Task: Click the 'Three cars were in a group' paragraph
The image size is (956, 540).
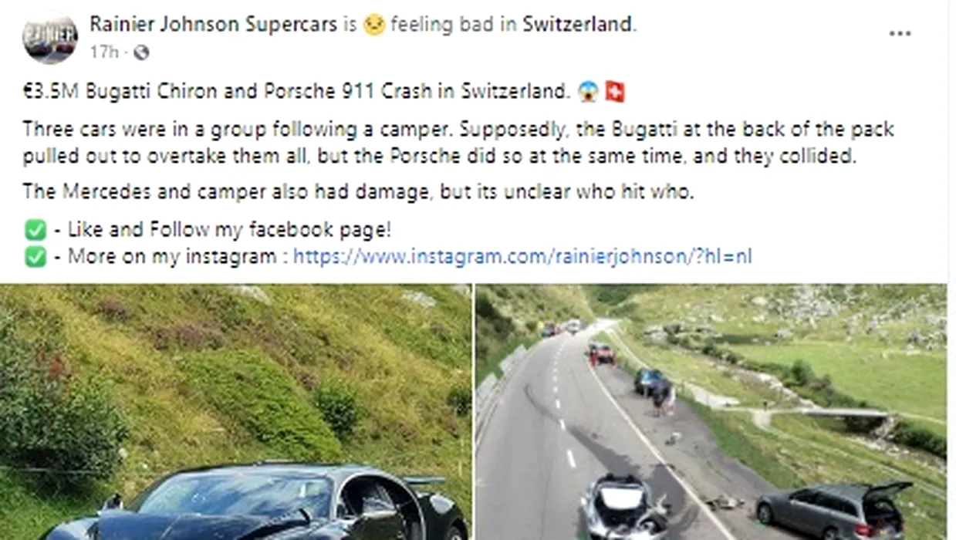Action: point(458,142)
